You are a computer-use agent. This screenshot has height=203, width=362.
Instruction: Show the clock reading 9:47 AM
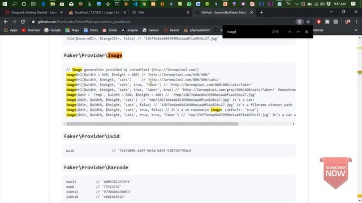(339, 4)
